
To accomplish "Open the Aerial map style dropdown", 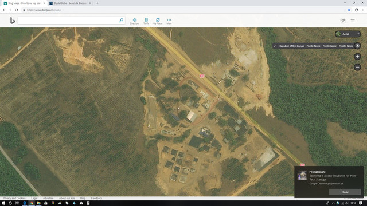I will point(348,34).
